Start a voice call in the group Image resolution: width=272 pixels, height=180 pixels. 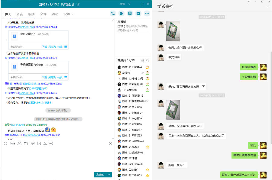(x=113, y=13)
